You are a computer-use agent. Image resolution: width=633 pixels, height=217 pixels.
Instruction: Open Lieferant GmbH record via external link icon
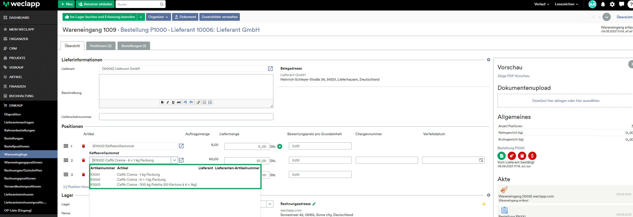pos(270,69)
